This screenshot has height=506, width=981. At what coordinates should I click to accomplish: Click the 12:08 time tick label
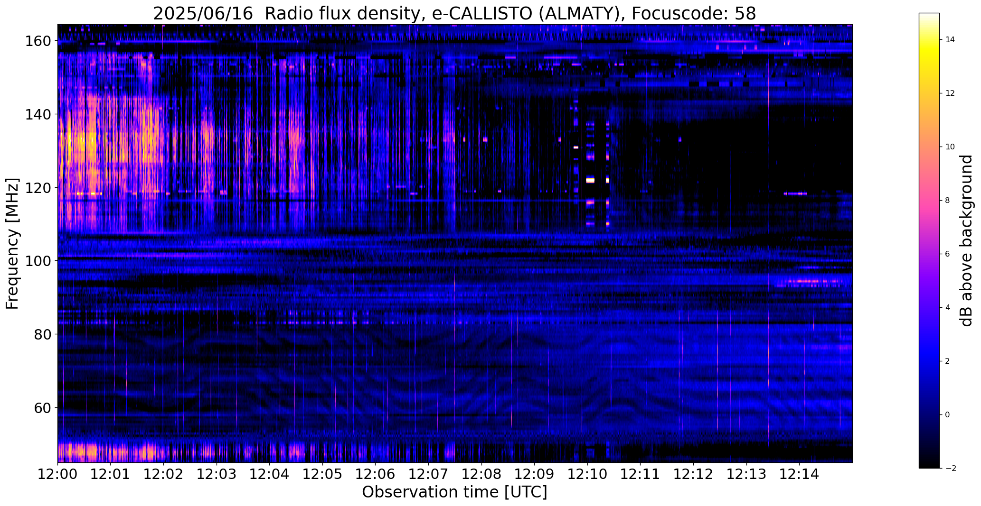click(481, 474)
